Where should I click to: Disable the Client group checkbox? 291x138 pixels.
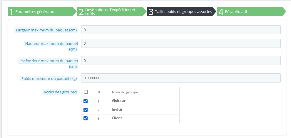[x=86, y=118]
